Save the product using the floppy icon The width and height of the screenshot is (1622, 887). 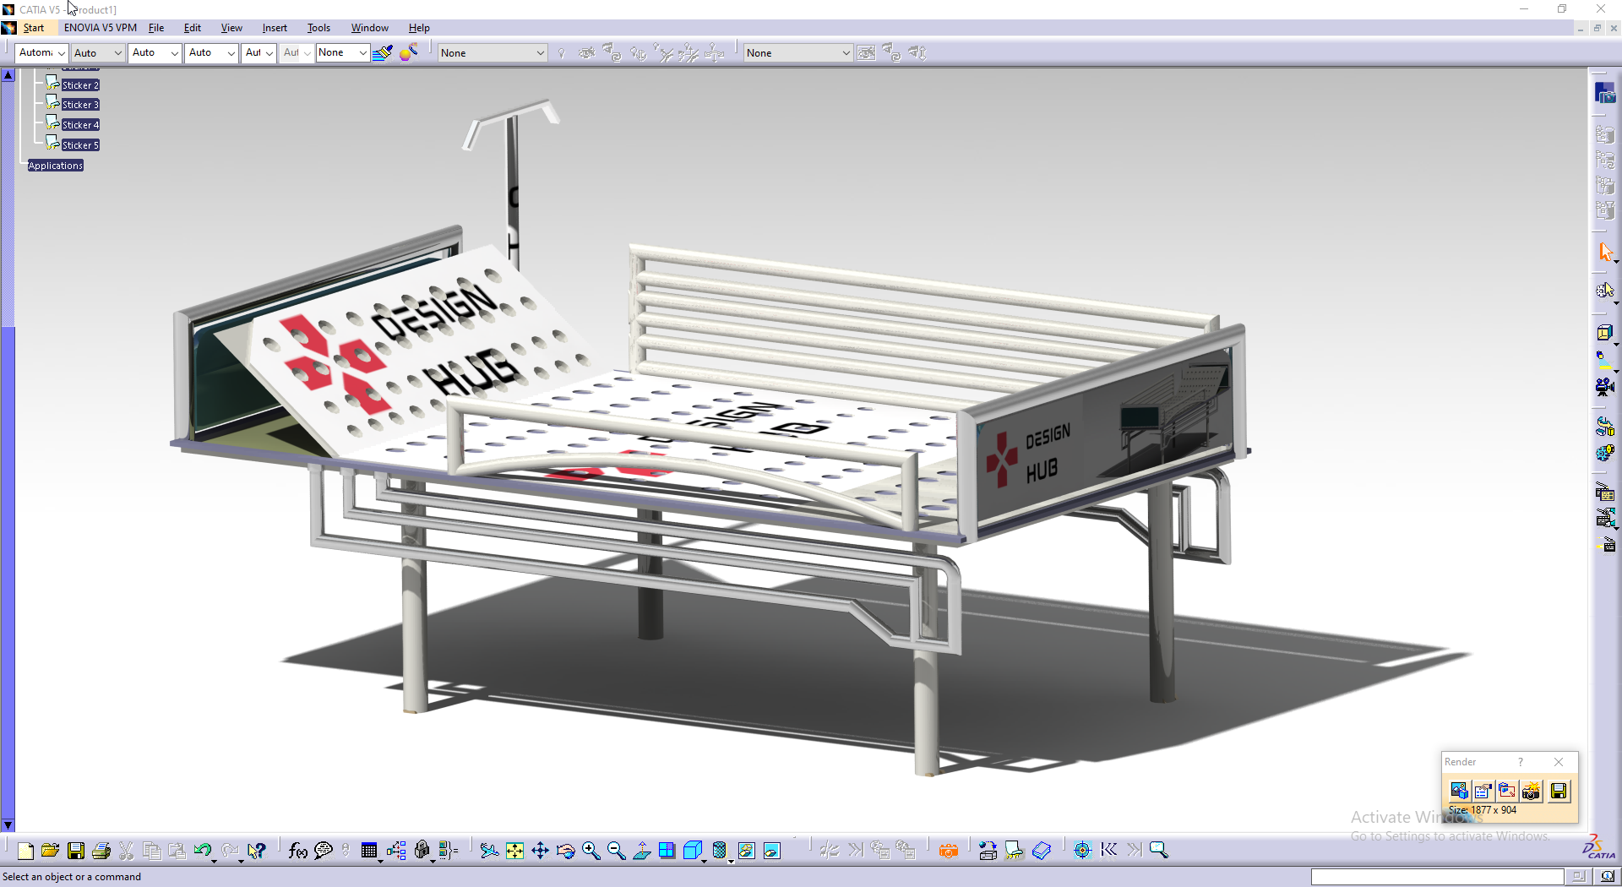[76, 851]
